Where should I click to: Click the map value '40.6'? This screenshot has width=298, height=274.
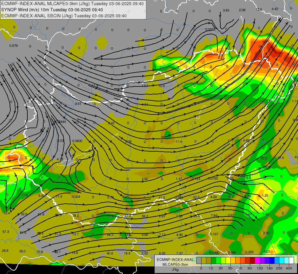(x=110, y=253)
